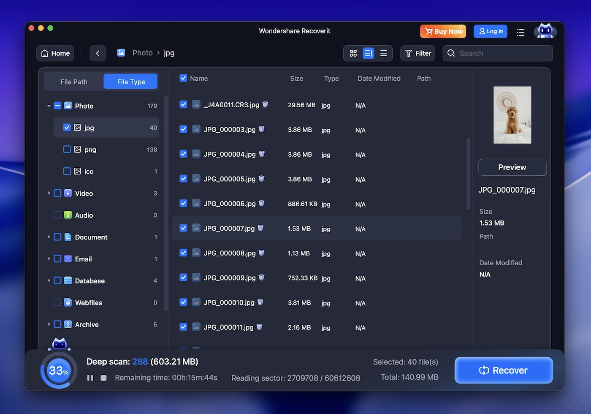Click the dog photo preview thumbnail
Screen dimensions: 591x414
(x=512, y=115)
